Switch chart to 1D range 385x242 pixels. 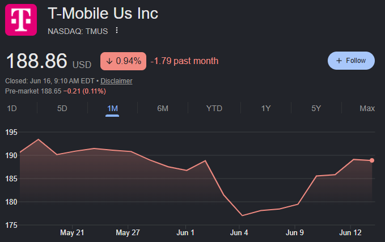[12, 108]
